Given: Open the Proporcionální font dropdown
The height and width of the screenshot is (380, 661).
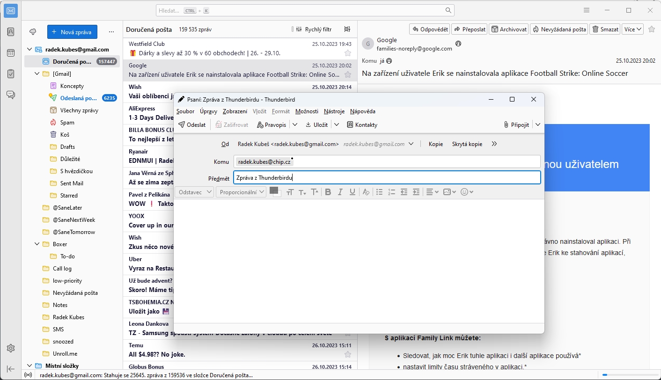Looking at the screenshot, I should (241, 192).
